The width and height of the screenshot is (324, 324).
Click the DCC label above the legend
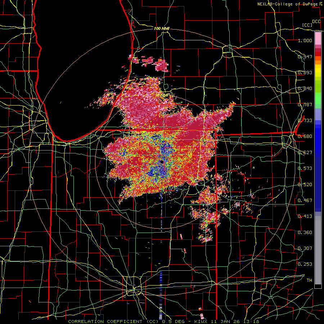[x=316, y=22]
